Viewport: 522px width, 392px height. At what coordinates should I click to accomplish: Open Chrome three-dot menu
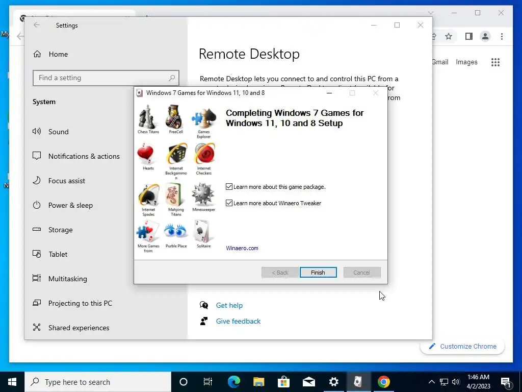coord(502,36)
